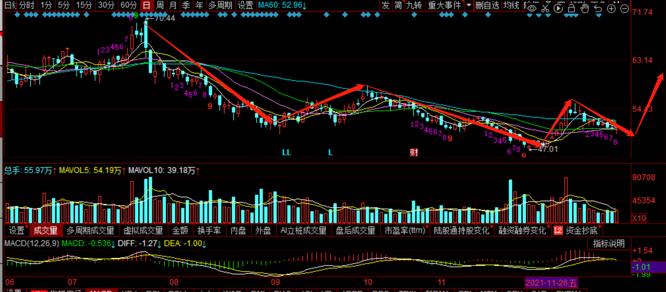666x292 pixels.
Task: Select the 15分 period tab
Action: (84, 6)
